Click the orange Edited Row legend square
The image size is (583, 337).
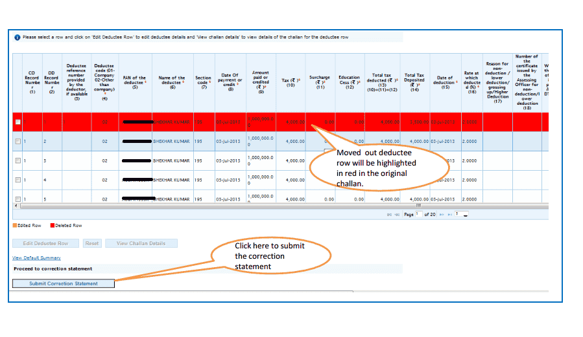tap(15, 225)
